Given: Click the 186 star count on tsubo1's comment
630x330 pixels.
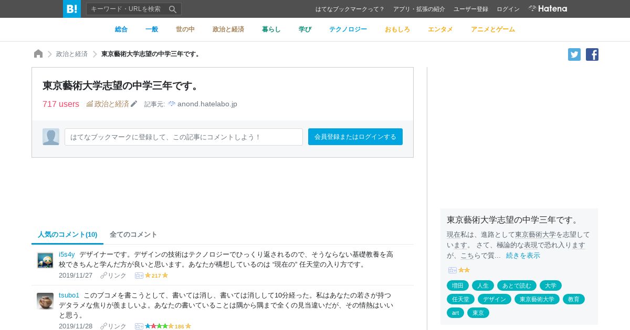Looking at the screenshot, I should 180,326.
